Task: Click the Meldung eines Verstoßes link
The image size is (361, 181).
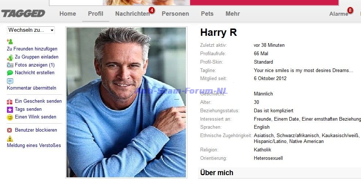Action: (x=34, y=145)
